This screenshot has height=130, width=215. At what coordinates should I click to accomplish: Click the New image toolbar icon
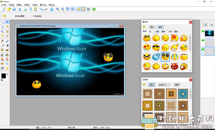(4, 9)
